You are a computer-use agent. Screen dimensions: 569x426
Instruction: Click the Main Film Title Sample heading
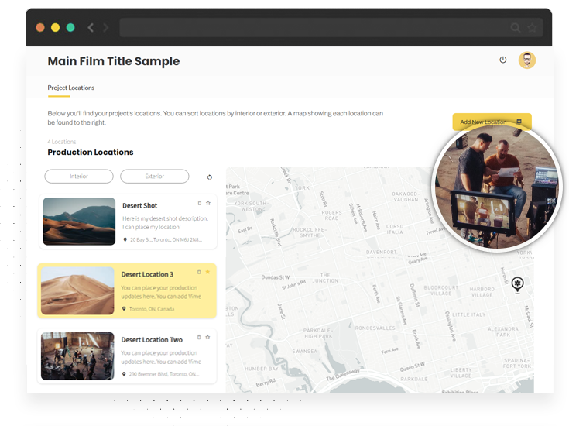point(114,61)
